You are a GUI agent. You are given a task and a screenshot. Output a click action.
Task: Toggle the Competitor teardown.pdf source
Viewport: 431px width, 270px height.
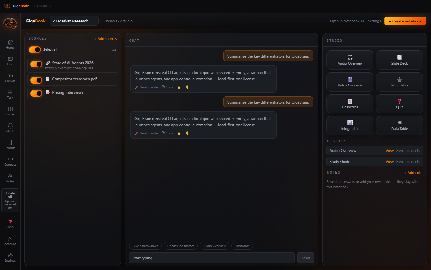pos(36,80)
